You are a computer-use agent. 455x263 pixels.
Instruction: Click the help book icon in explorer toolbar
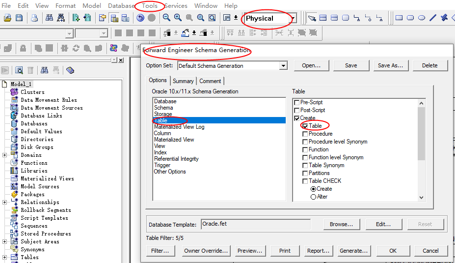coord(70,70)
